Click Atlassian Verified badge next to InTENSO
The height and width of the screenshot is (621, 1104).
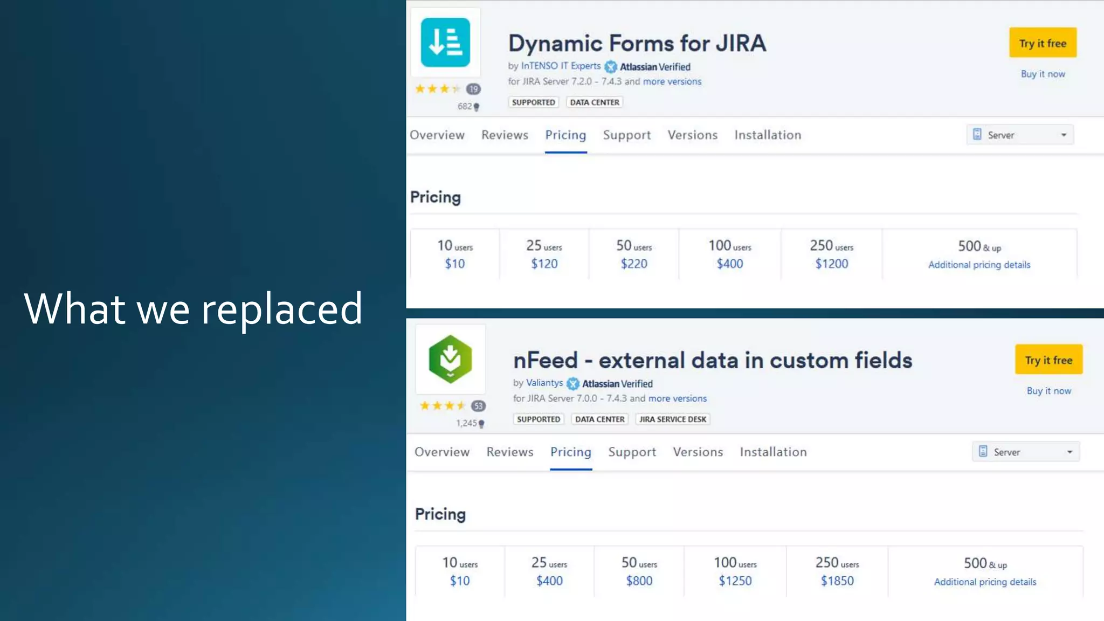(611, 67)
